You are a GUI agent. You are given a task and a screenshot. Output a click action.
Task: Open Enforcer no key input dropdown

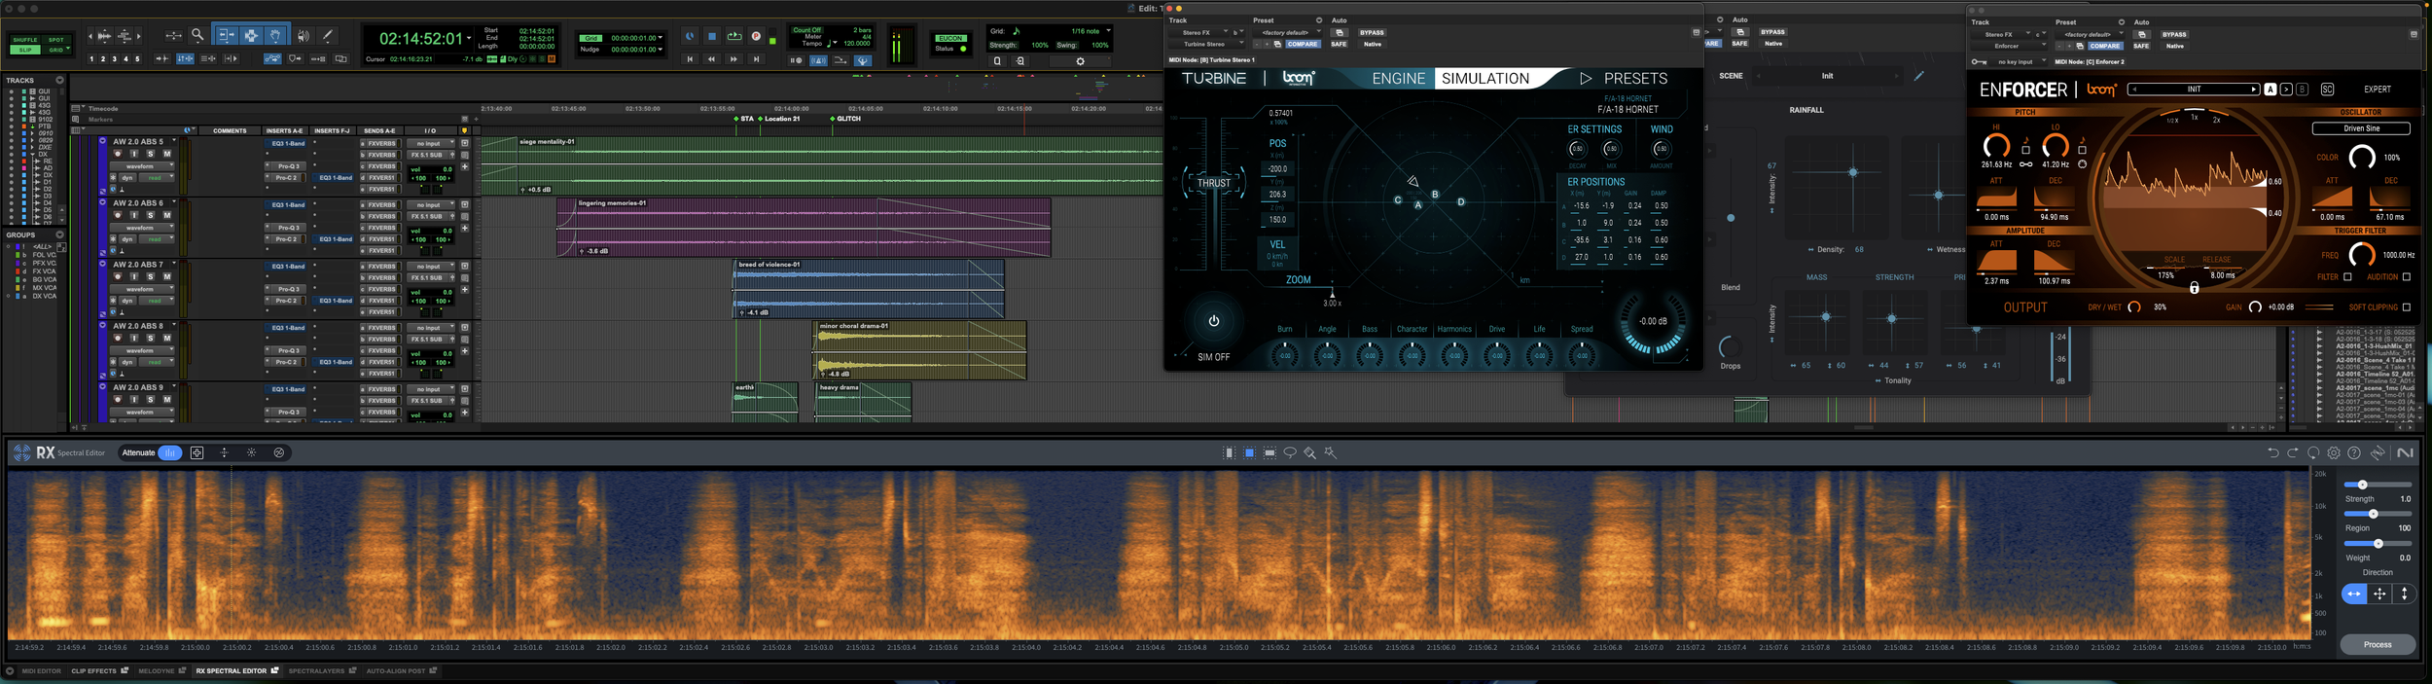(2020, 62)
